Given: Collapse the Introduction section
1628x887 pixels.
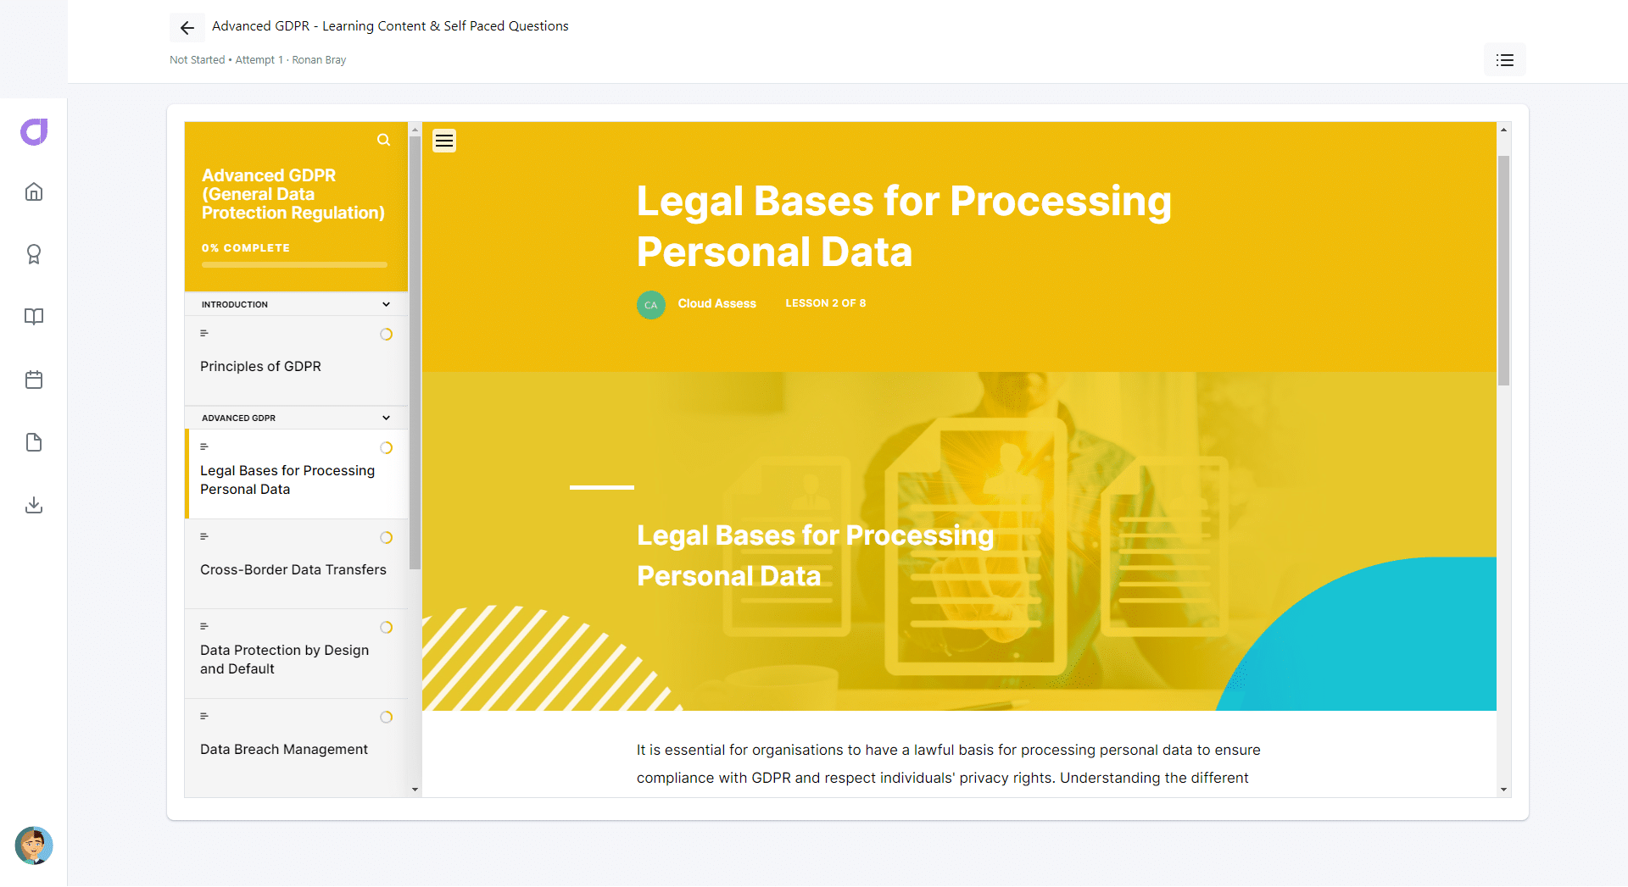Looking at the screenshot, I should 386,304.
